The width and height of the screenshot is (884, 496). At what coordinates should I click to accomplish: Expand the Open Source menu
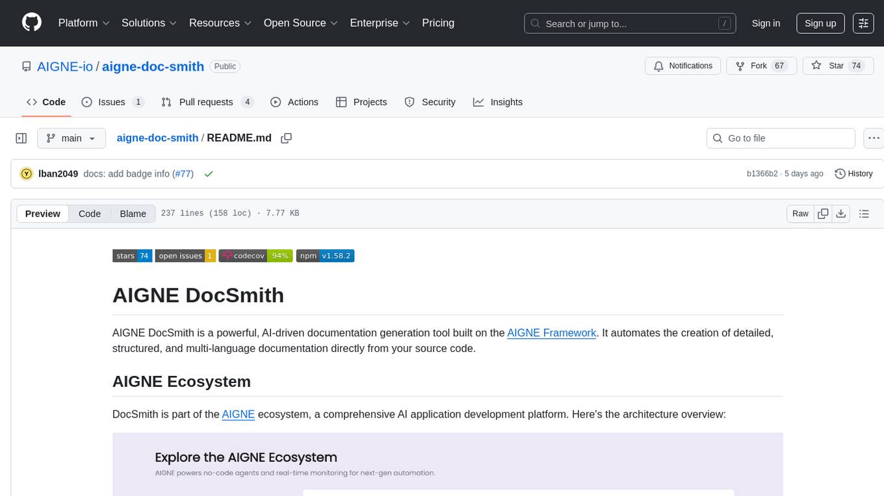point(300,23)
